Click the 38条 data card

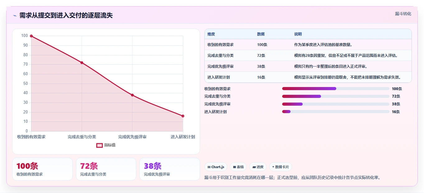[x=170, y=169]
